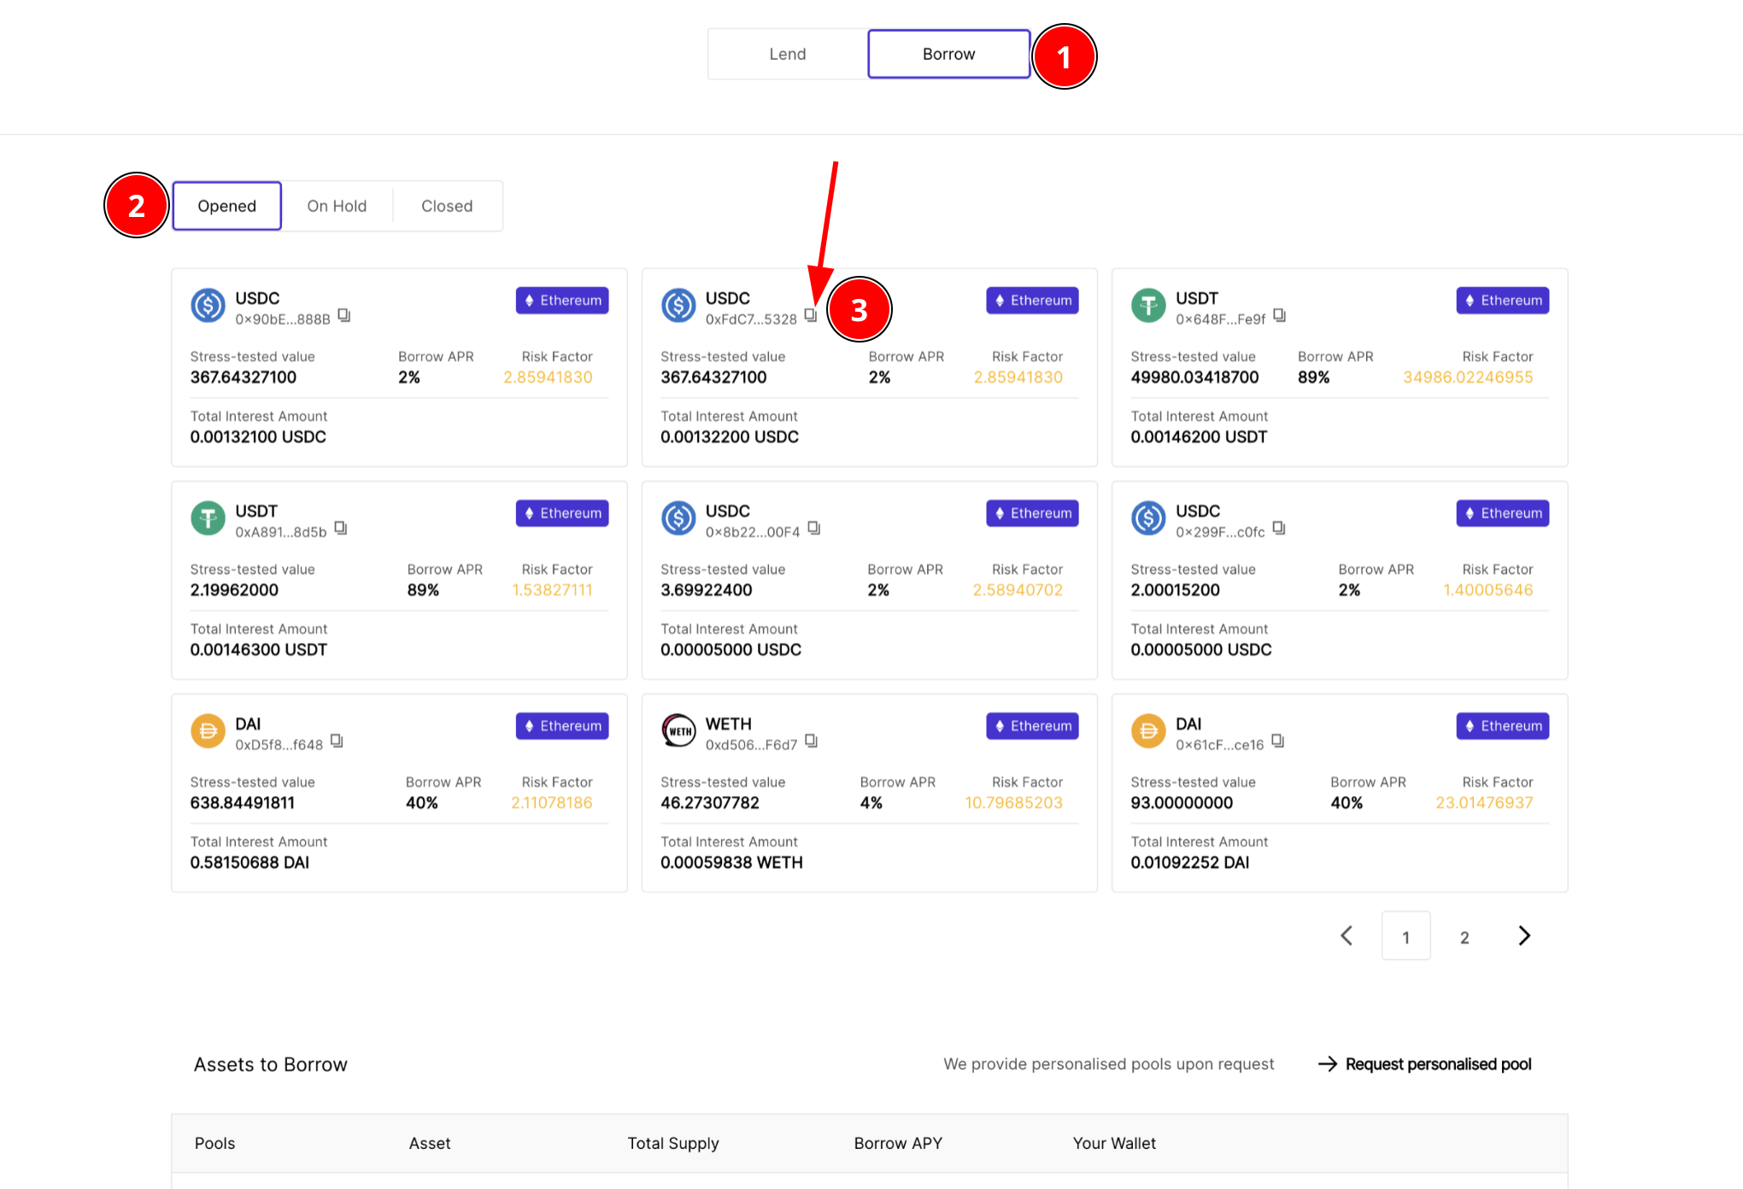Image resolution: width=1743 pixels, height=1189 pixels.
Task: Open page 2 of positions
Action: pyautogui.click(x=1464, y=937)
